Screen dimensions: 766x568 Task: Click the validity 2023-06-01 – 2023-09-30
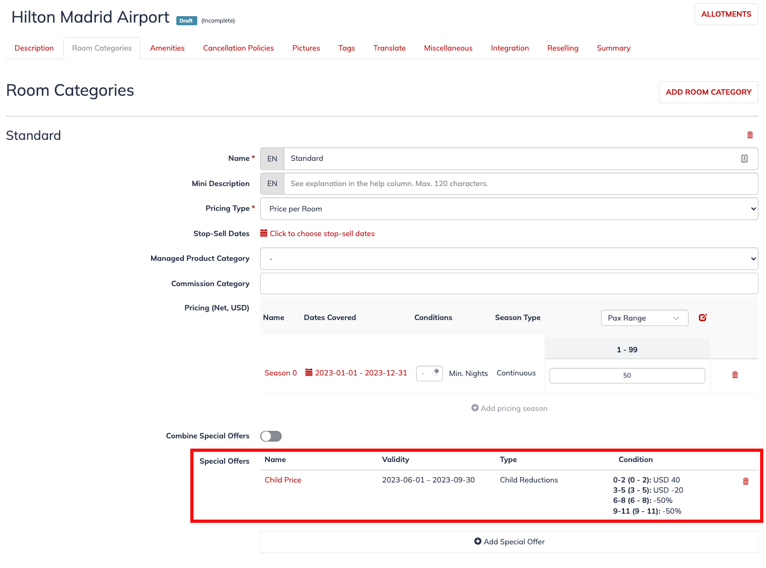(x=428, y=480)
